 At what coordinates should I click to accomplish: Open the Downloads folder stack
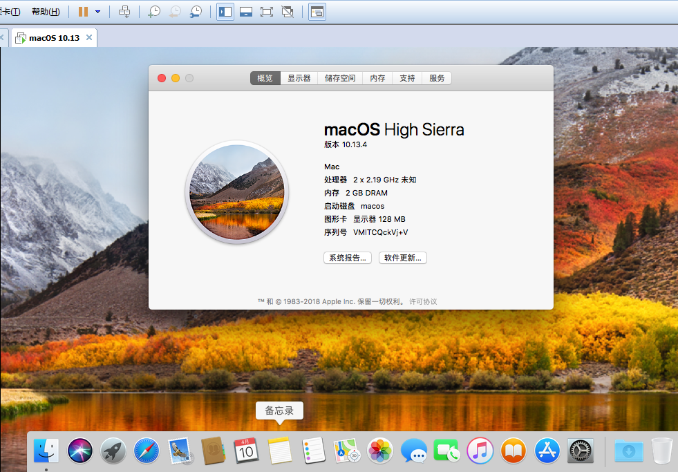629,451
